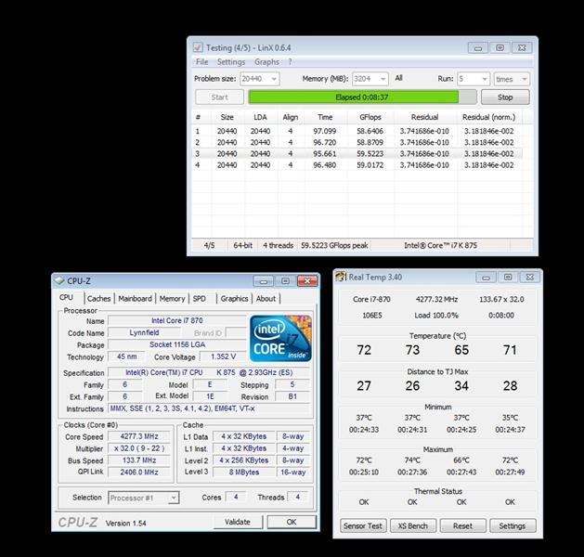This screenshot has height=557, width=584.
Task: Open the Graphs menu in LinX
Action: pyautogui.click(x=266, y=62)
